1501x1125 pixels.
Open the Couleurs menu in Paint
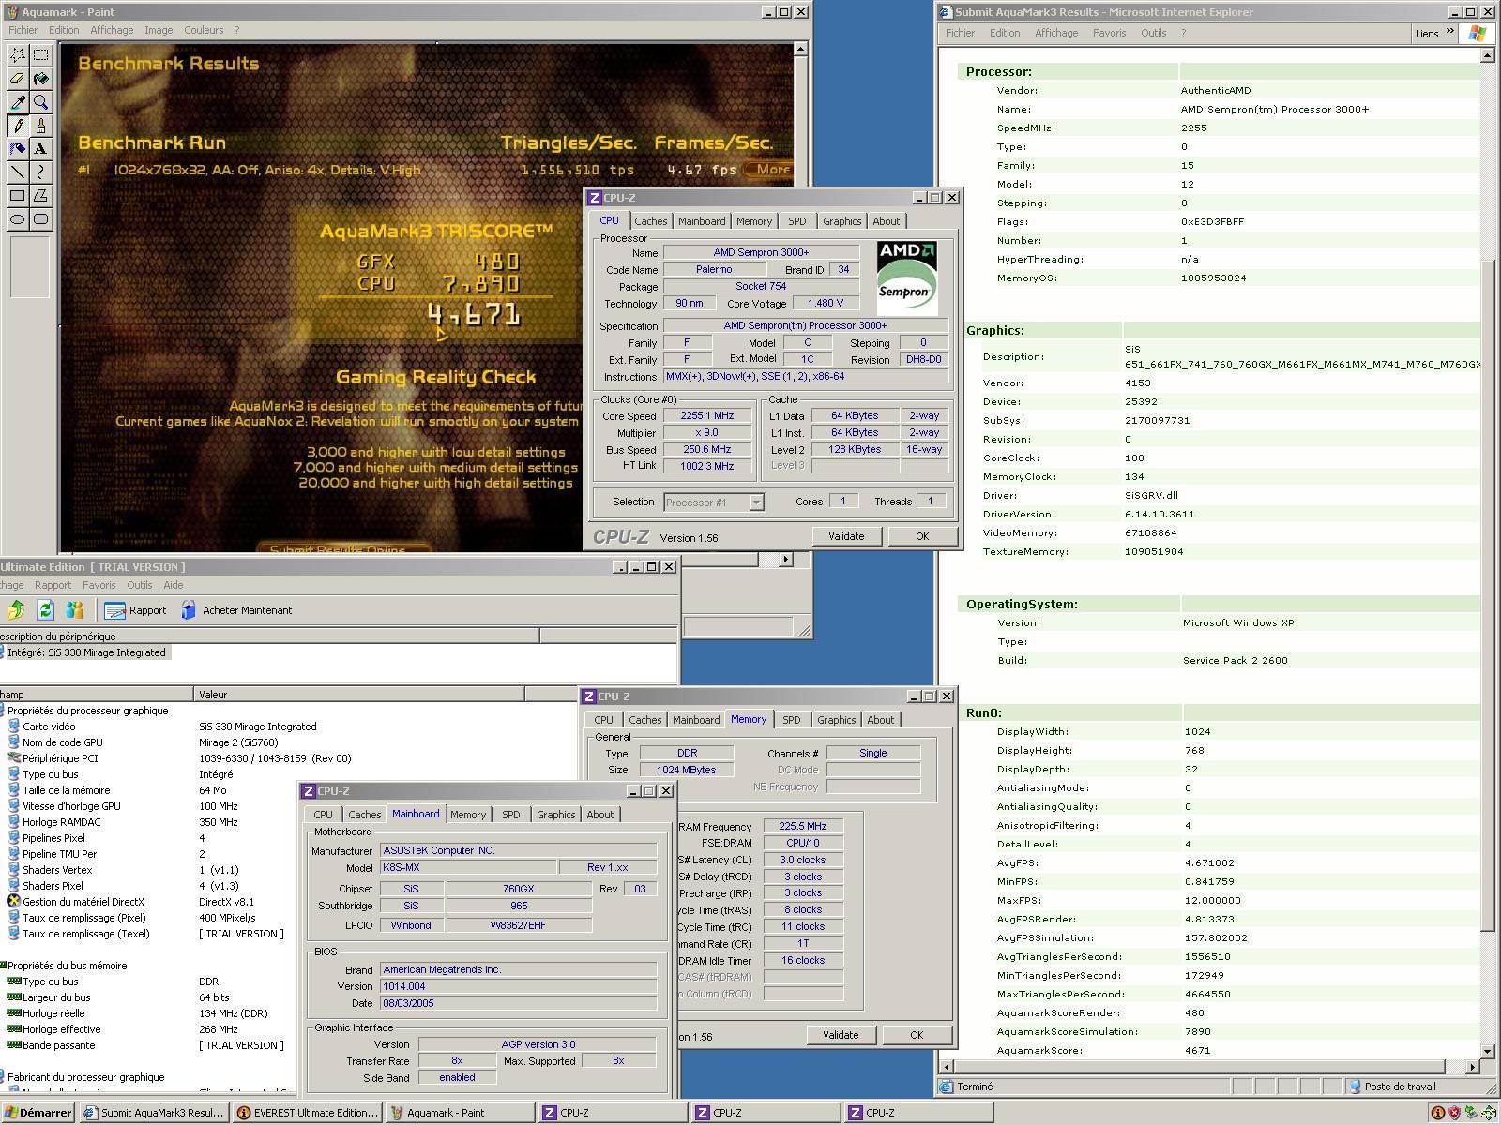pos(204,30)
